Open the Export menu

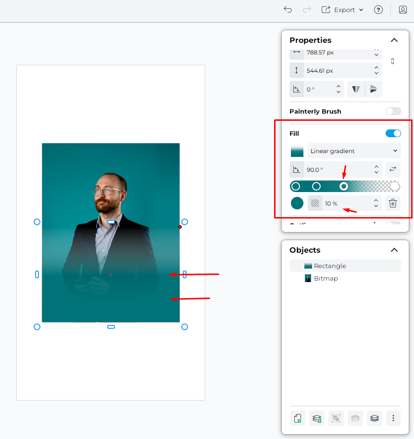tap(342, 10)
